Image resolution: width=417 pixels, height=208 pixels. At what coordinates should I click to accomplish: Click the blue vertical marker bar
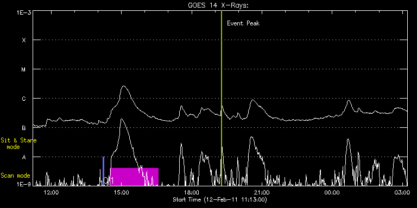(103, 171)
